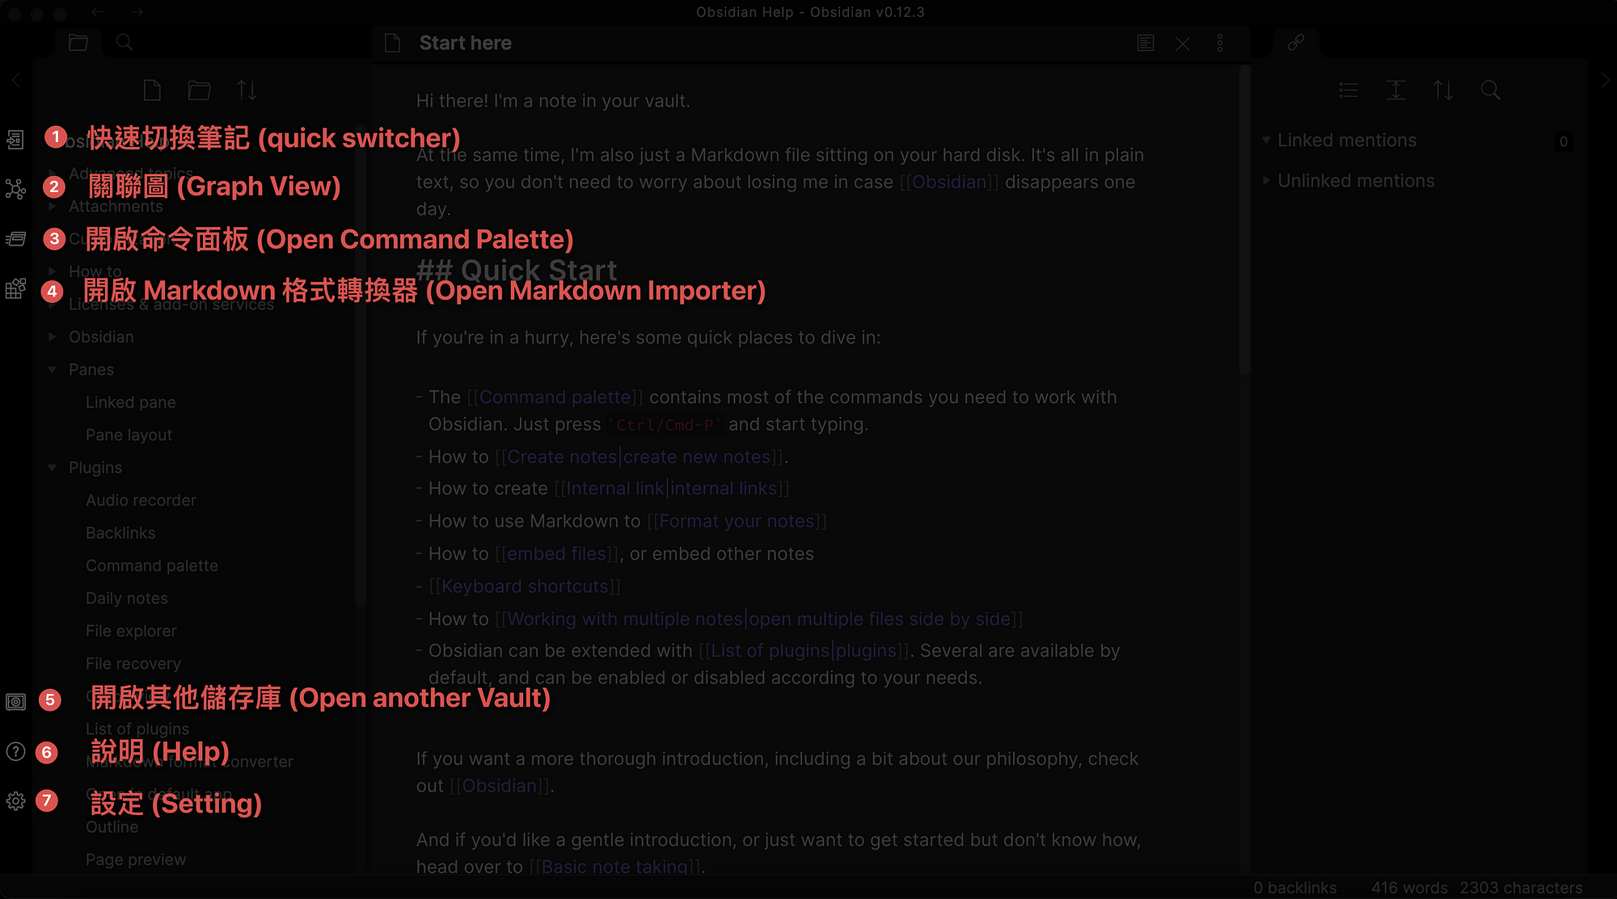Open File explorer note in file list
Screen dimensions: 1617x899
[x=131, y=631]
